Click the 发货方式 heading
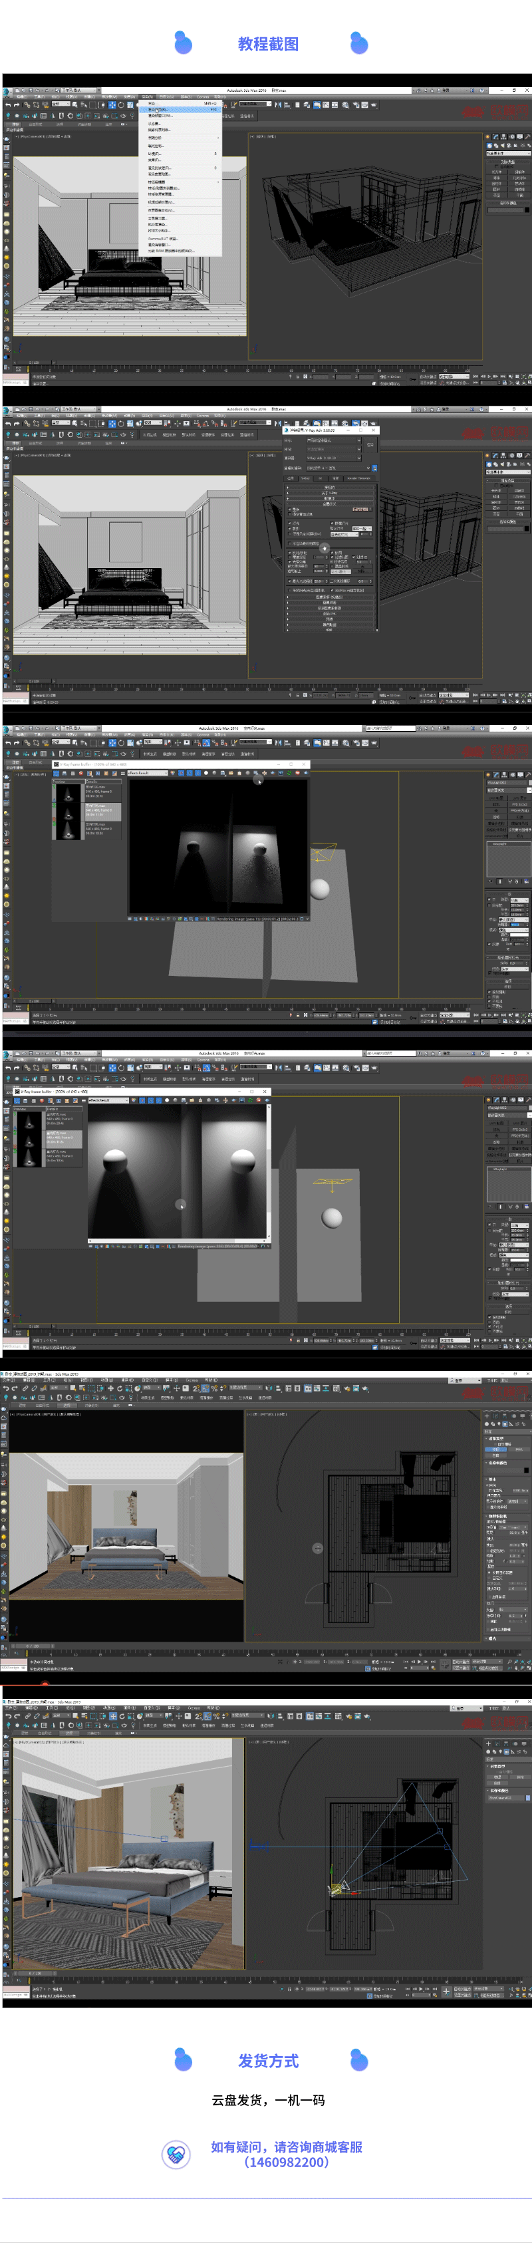The width and height of the screenshot is (532, 2243). coord(268,2061)
